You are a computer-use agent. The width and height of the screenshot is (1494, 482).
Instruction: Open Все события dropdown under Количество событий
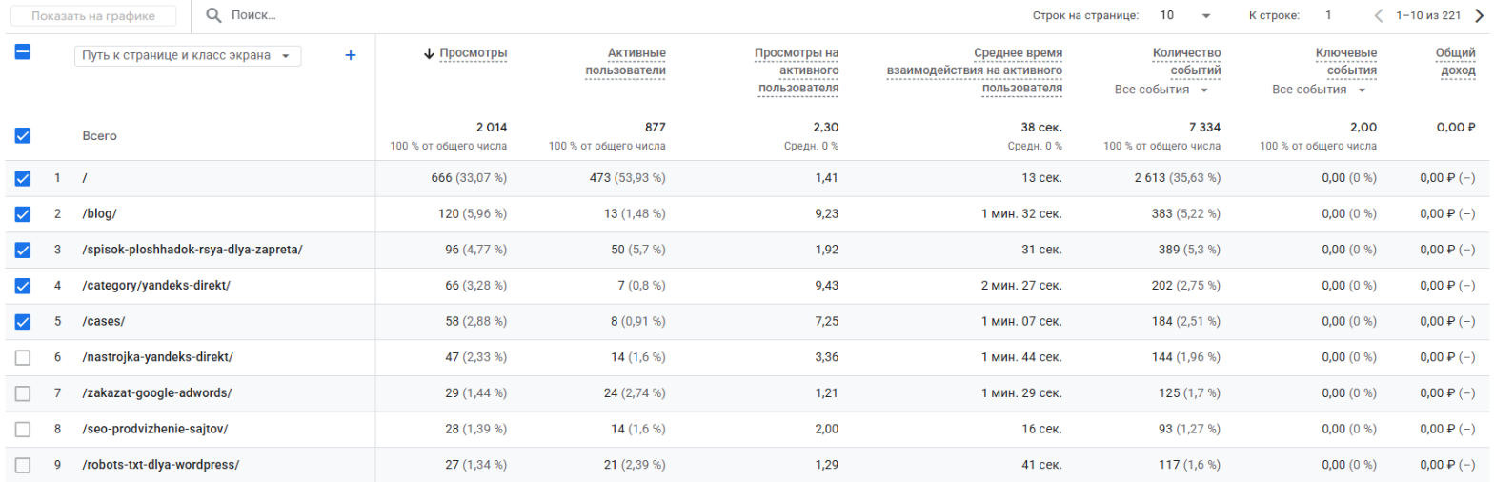point(1161,90)
